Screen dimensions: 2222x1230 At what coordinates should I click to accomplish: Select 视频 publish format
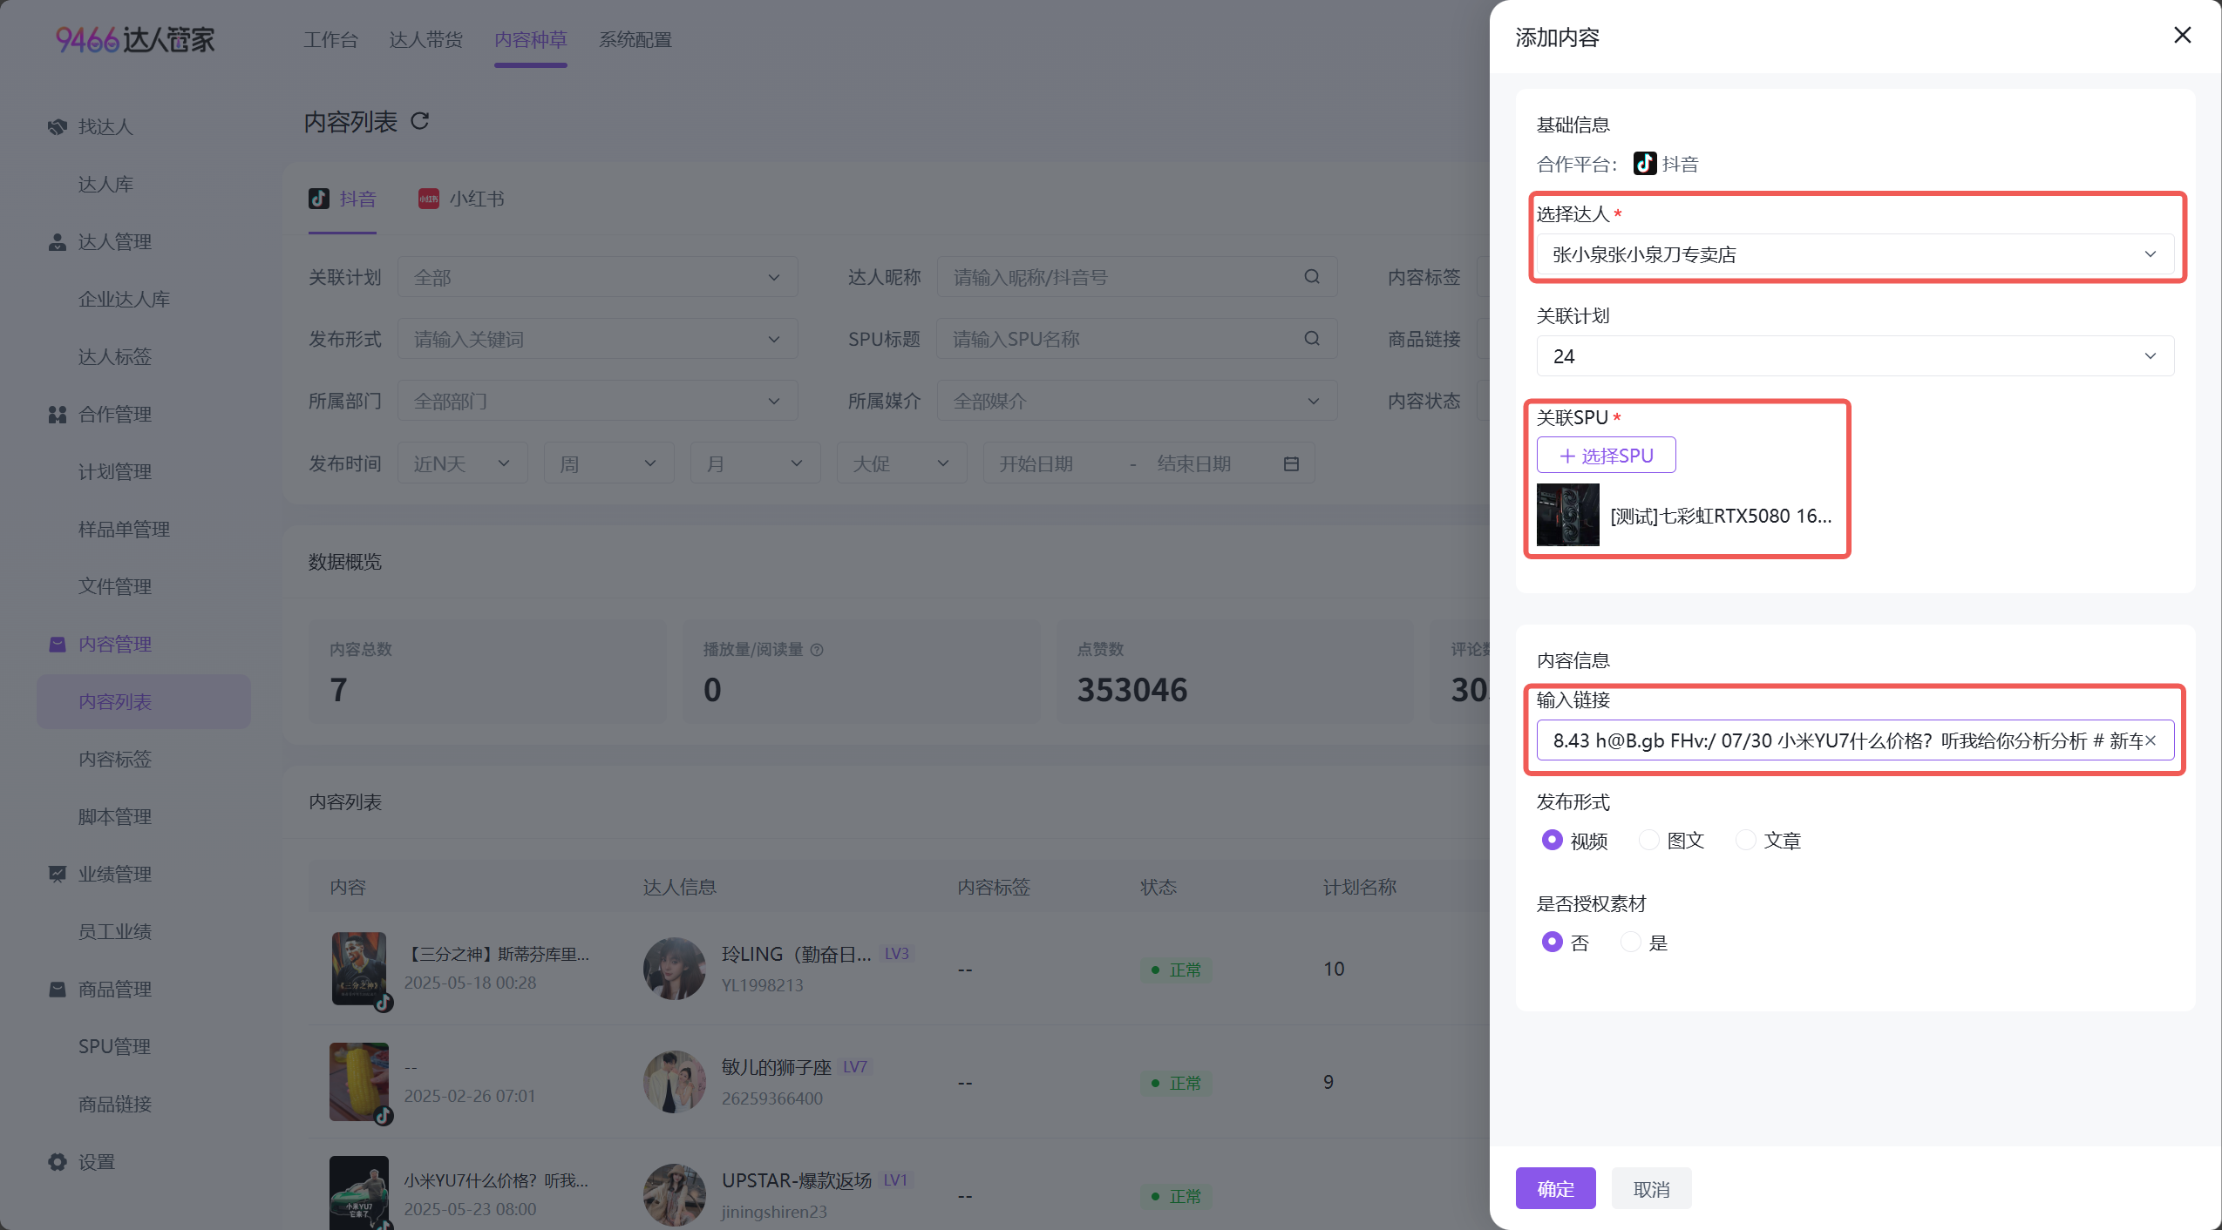pos(1552,840)
